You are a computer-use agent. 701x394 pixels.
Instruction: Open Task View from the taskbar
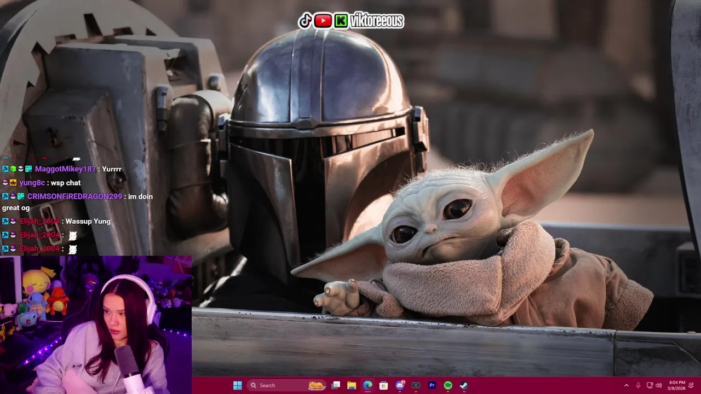point(336,385)
